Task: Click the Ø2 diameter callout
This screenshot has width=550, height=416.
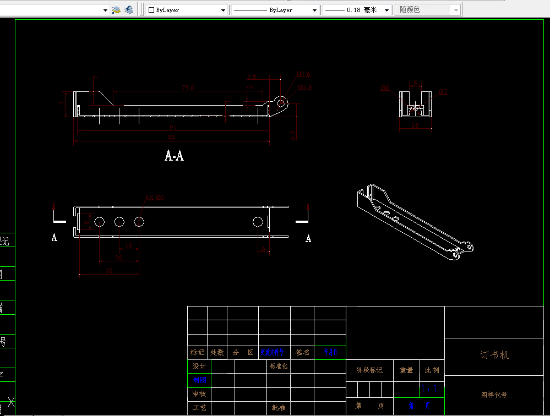Action: [443, 91]
